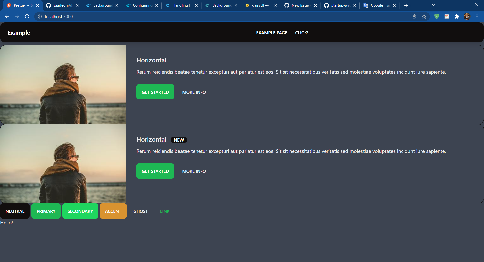Toggle the NEUTRAL button state
The width and height of the screenshot is (484, 262).
point(15,211)
